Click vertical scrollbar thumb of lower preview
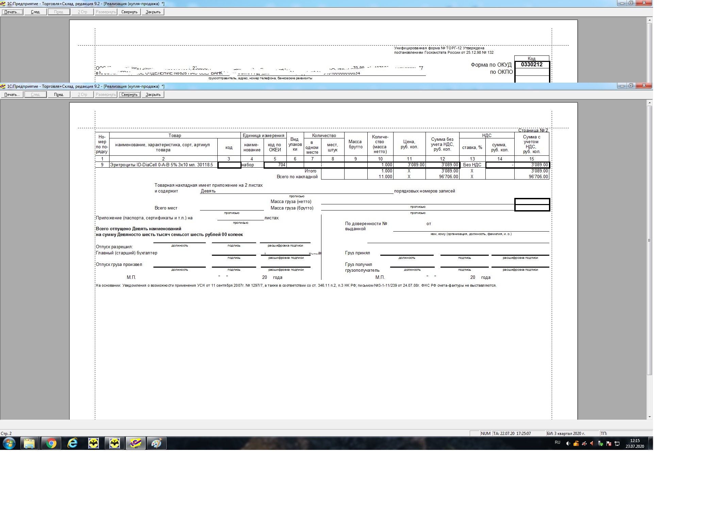716x506 pixels. coord(649,240)
